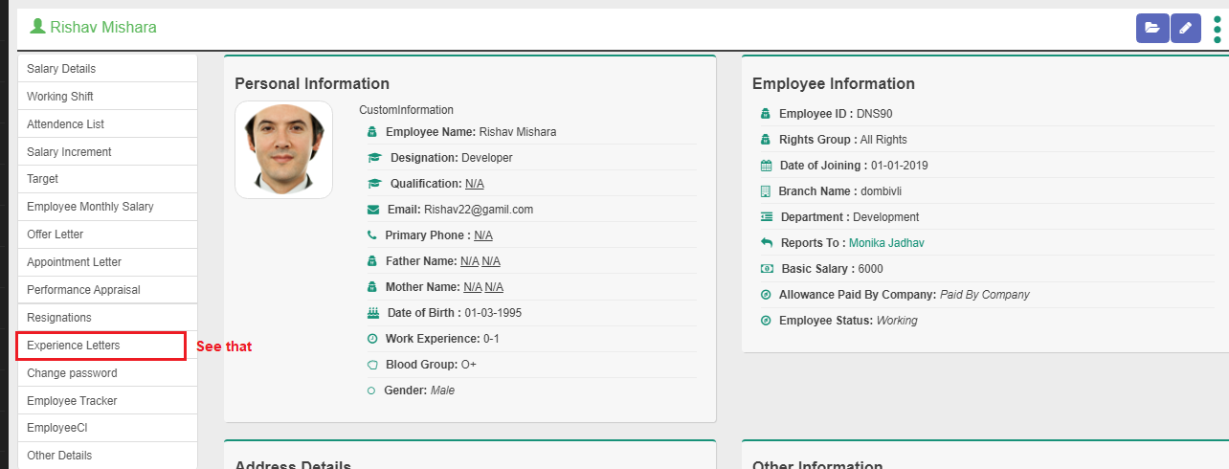The width and height of the screenshot is (1229, 469).
Task: Click the reply arrow icon beside Reports To
Action: click(766, 243)
